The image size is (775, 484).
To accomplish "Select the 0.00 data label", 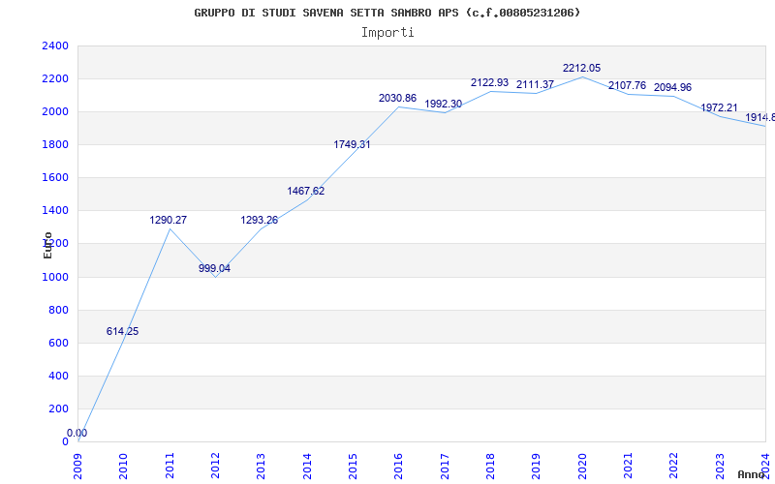I will pos(77,433).
